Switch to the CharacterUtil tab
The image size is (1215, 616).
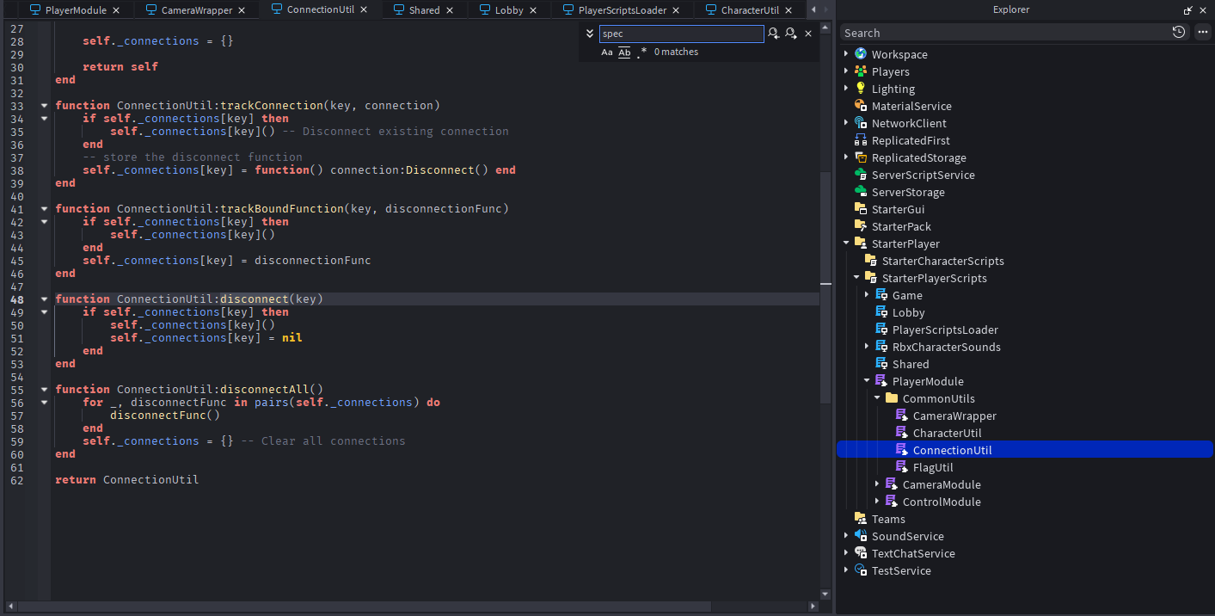(749, 10)
